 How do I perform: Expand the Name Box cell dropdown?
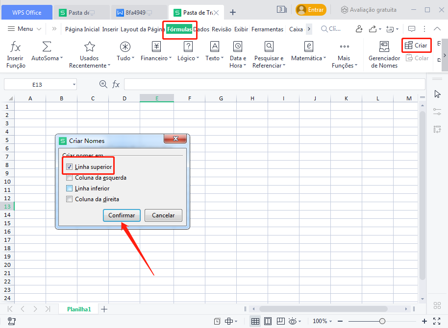point(74,85)
